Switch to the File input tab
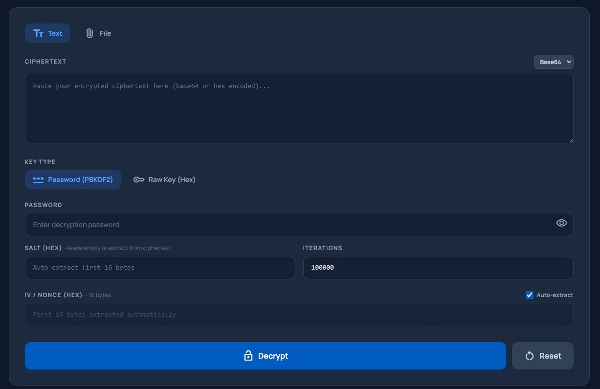600x389 pixels. click(x=98, y=33)
